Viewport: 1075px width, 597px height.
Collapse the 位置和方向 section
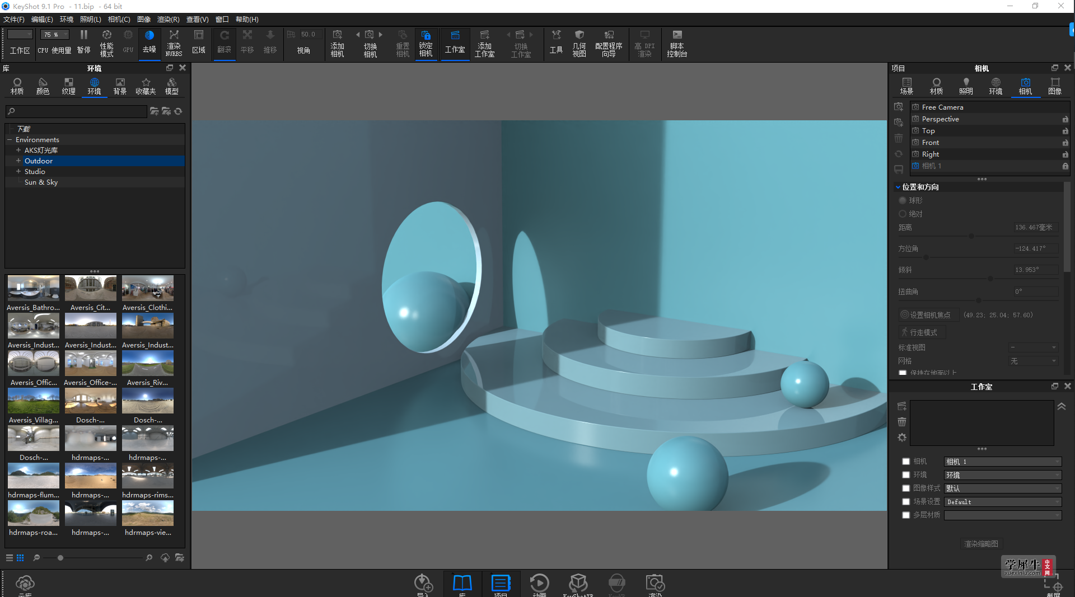point(898,187)
